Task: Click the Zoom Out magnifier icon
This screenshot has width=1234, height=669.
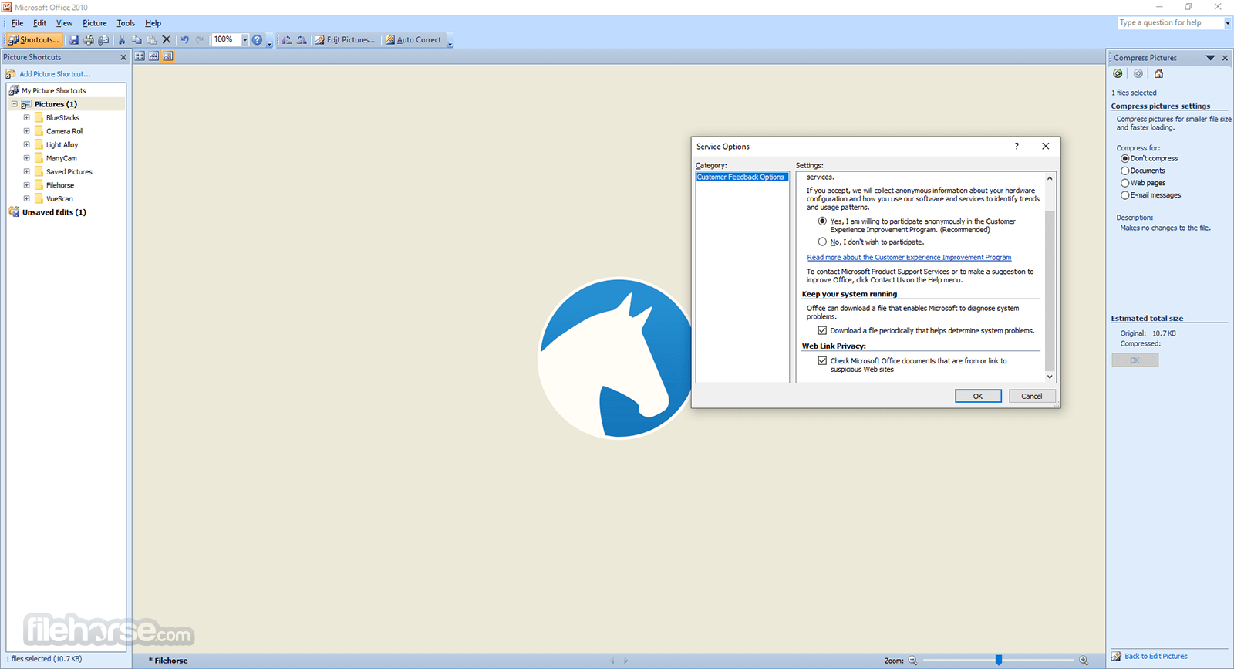Action: coord(913,661)
